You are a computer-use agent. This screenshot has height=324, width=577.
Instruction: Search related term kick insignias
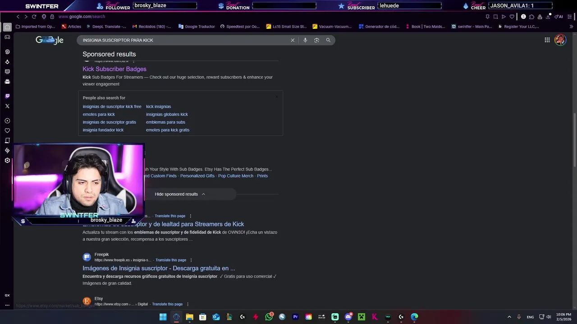pos(158,107)
